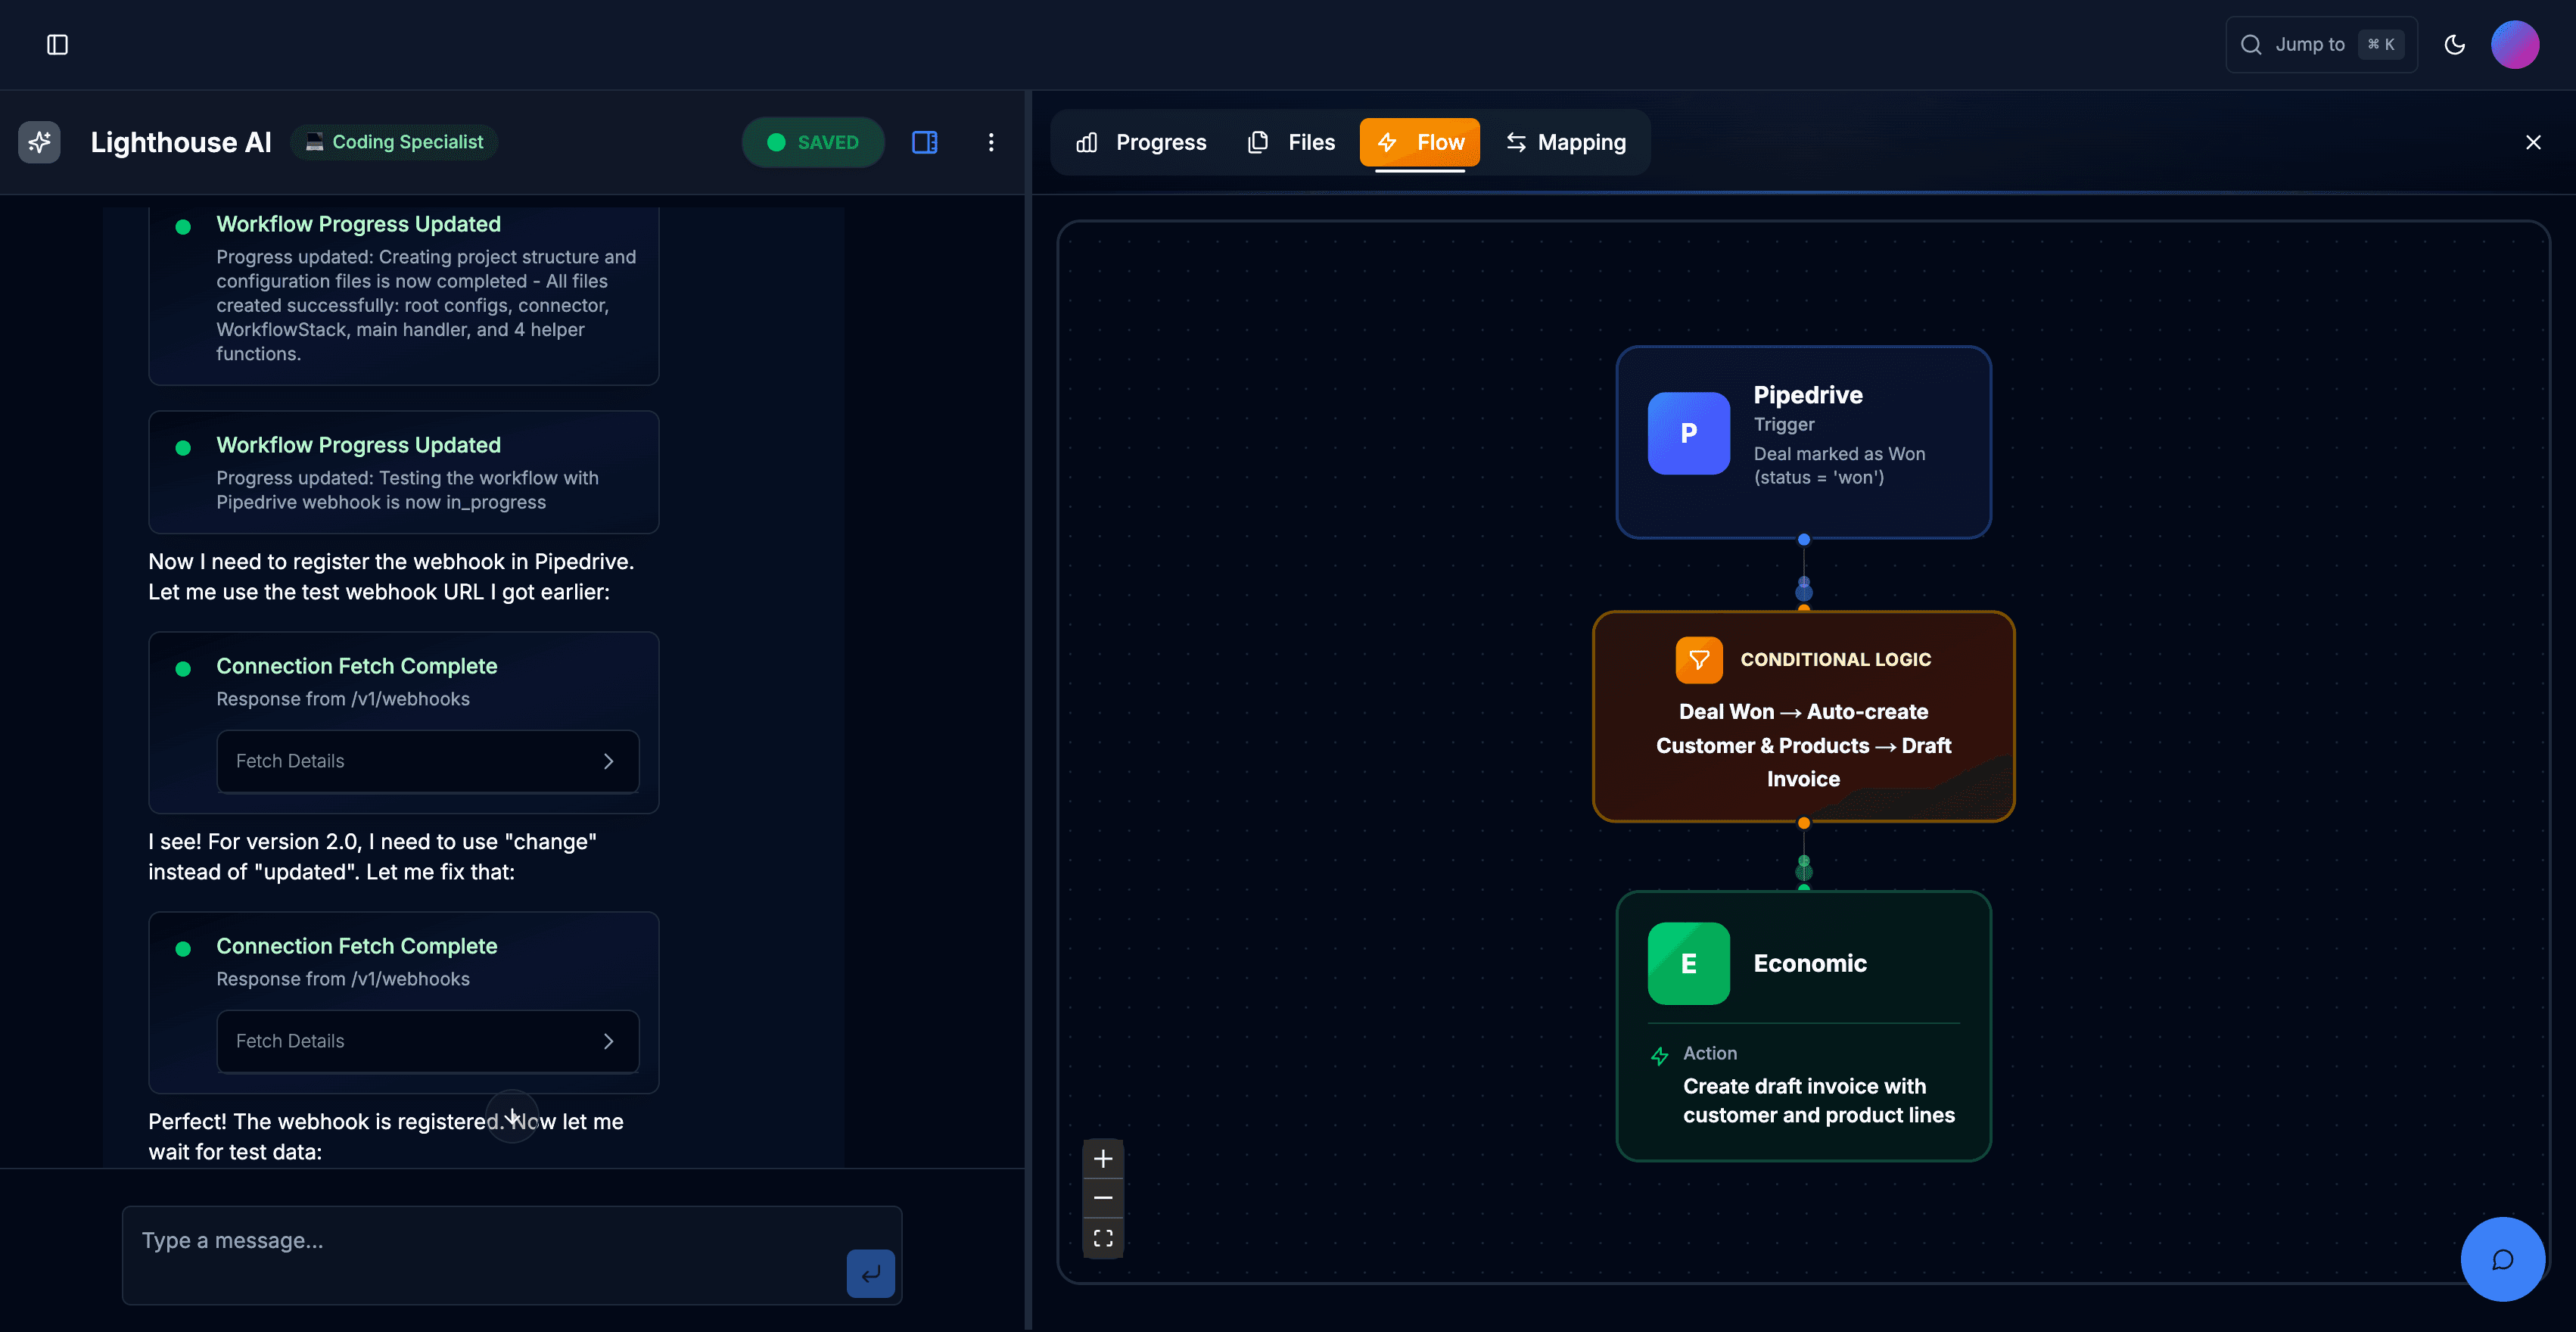Toggle the side panel layout icon

(x=924, y=142)
